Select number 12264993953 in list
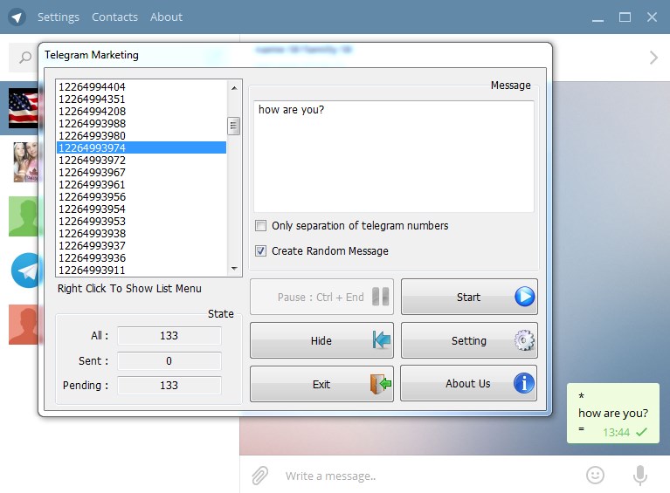Screen dimensions: 670x493 pos(142,221)
